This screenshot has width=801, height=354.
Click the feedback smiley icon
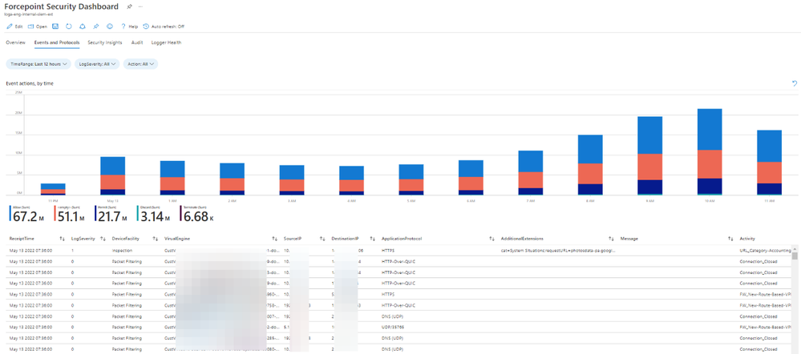(110, 26)
